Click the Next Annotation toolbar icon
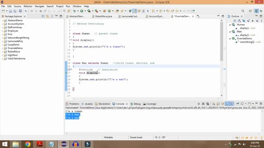The image size is (264, 148). tap(153, 11)
